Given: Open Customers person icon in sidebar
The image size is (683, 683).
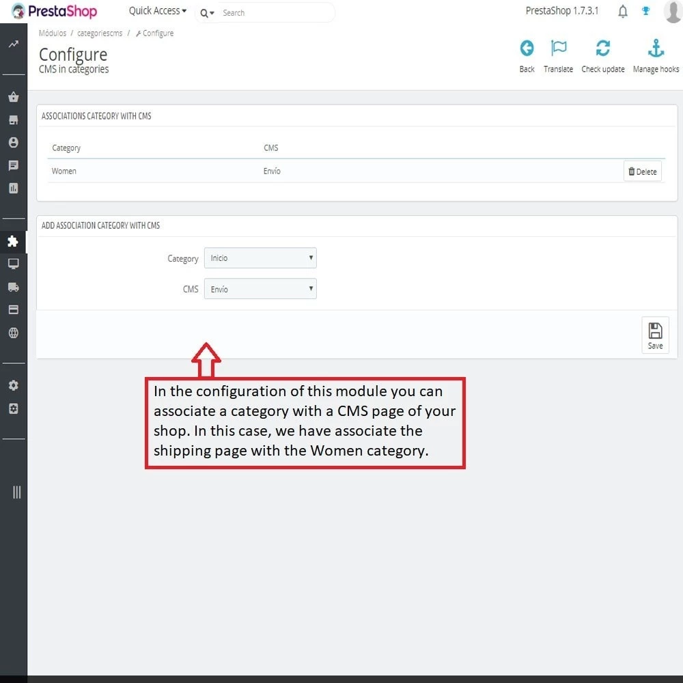Looking at the screenshot, I should coord(14,143).
